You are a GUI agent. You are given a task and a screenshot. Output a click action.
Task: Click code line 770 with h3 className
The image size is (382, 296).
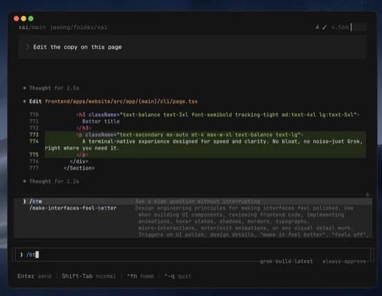[x=218, y=115]
